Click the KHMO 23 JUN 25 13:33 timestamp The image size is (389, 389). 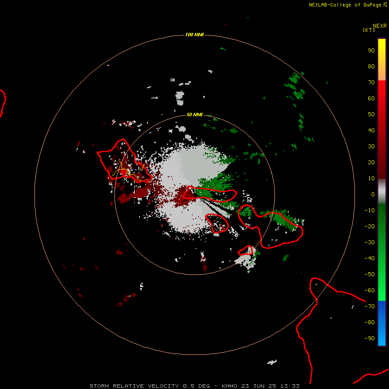[261, 386]
